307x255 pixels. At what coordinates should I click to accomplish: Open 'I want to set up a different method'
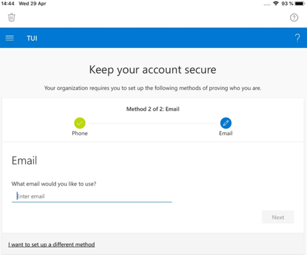tap(51, 245)
